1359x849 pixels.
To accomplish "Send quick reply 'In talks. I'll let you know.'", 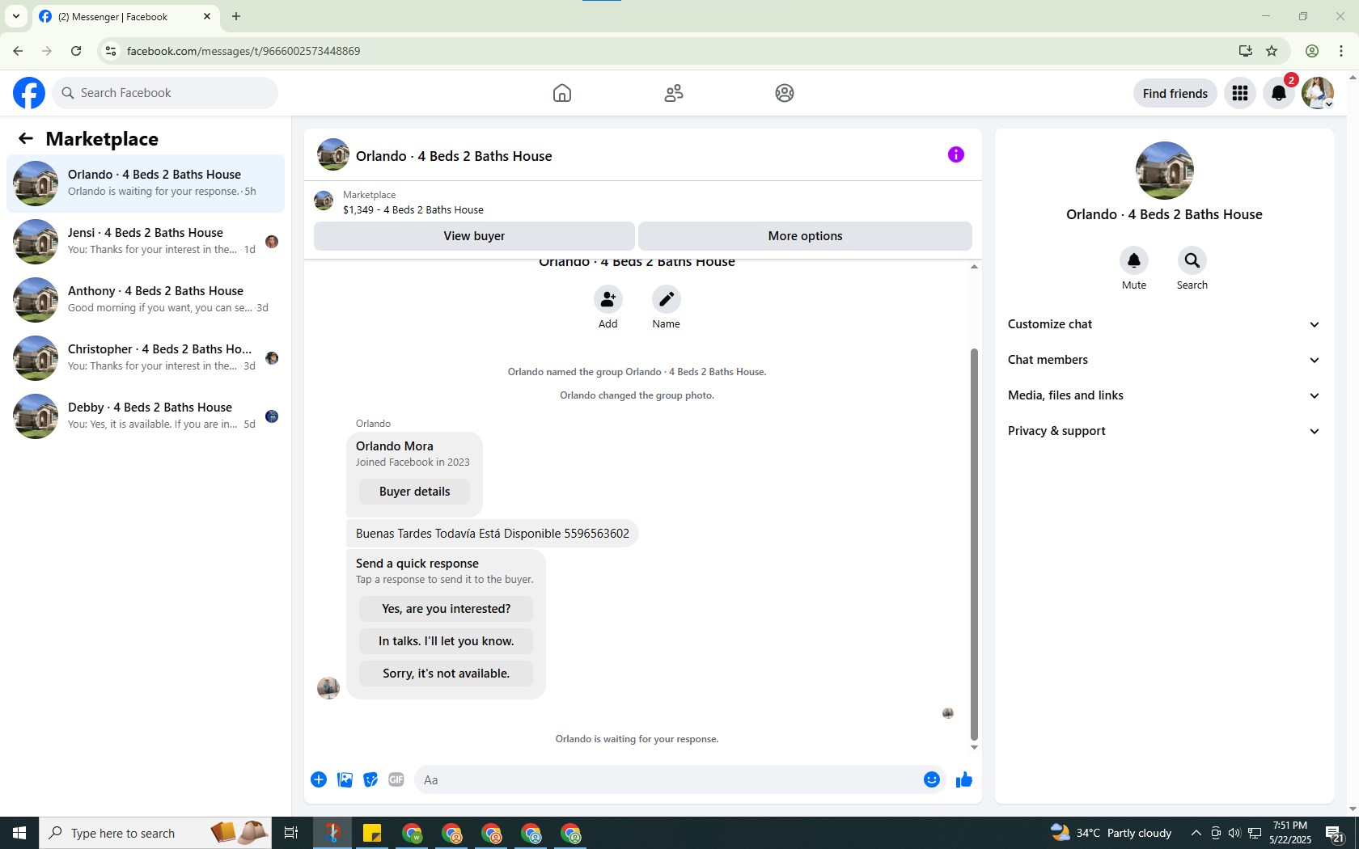I will [446, 641].
